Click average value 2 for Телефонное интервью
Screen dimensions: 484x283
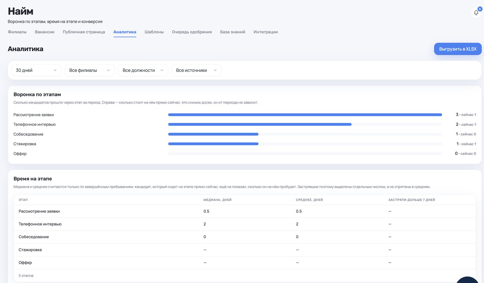(297, 224)
